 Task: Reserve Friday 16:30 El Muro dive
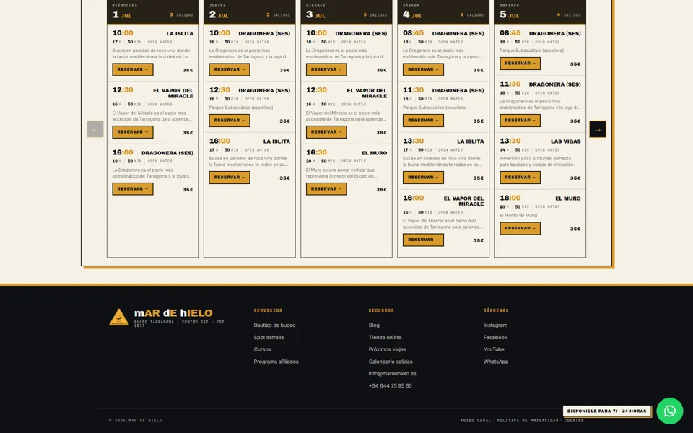[326, 189]
